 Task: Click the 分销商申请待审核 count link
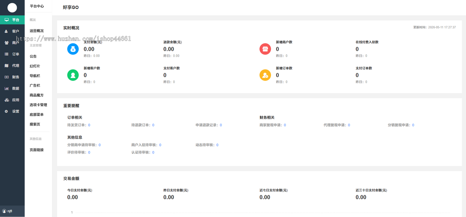[99, 145]
